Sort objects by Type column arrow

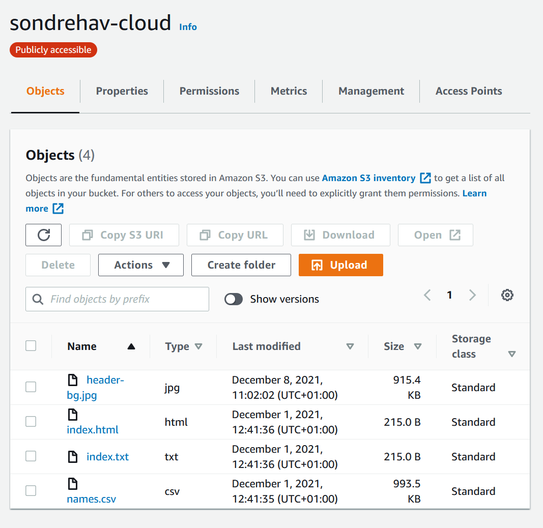tap(198, 346)
